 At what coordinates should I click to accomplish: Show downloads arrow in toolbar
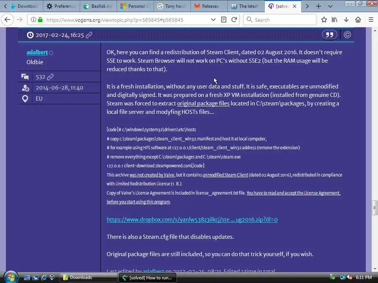coord(346,20)
